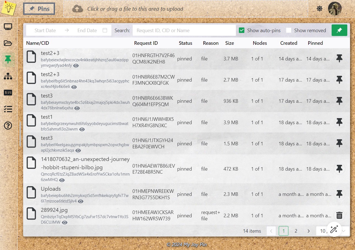Open the folder icon in sidebar
Image resolution: width=355 pixels, height=250 pixels.
8,43
